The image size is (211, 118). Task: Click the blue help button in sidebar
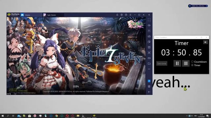149,81
